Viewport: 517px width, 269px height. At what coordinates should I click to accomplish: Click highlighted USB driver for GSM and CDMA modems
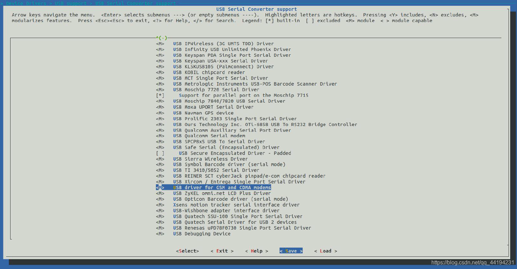pos(222,187)
